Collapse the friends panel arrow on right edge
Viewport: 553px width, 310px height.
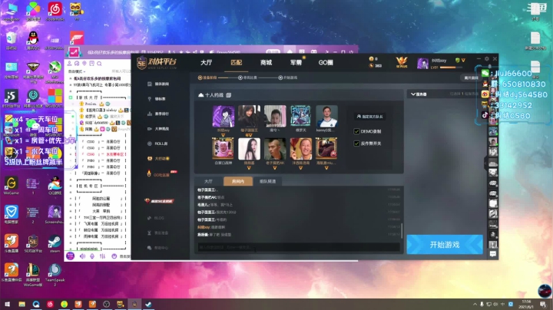[485, 163]
